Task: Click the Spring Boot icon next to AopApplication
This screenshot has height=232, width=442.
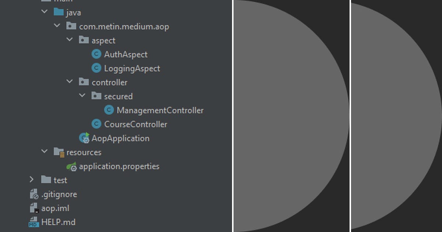Action: pyautogui.click(x=83, y=138)
